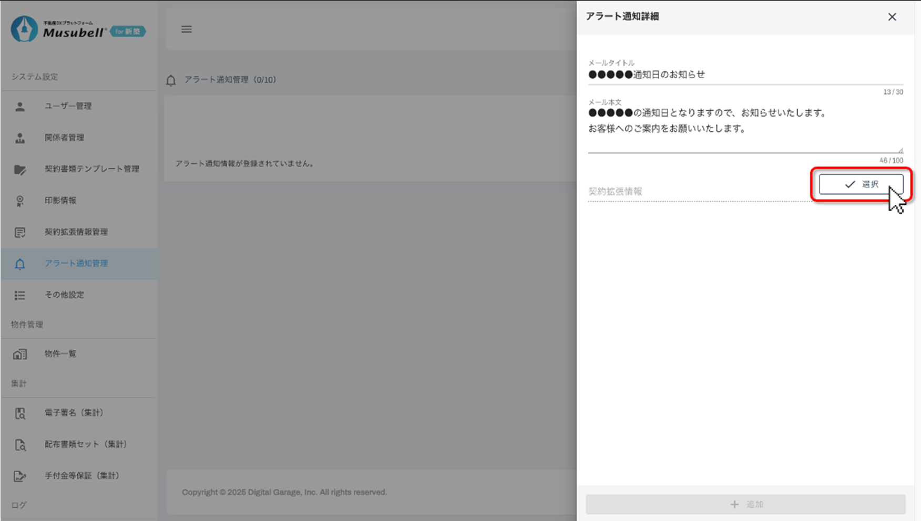Click the Musubell logo
The image size is (921, 521).
(x=78, y=29)
